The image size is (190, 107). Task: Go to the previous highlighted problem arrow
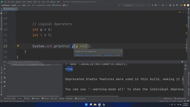183,12
